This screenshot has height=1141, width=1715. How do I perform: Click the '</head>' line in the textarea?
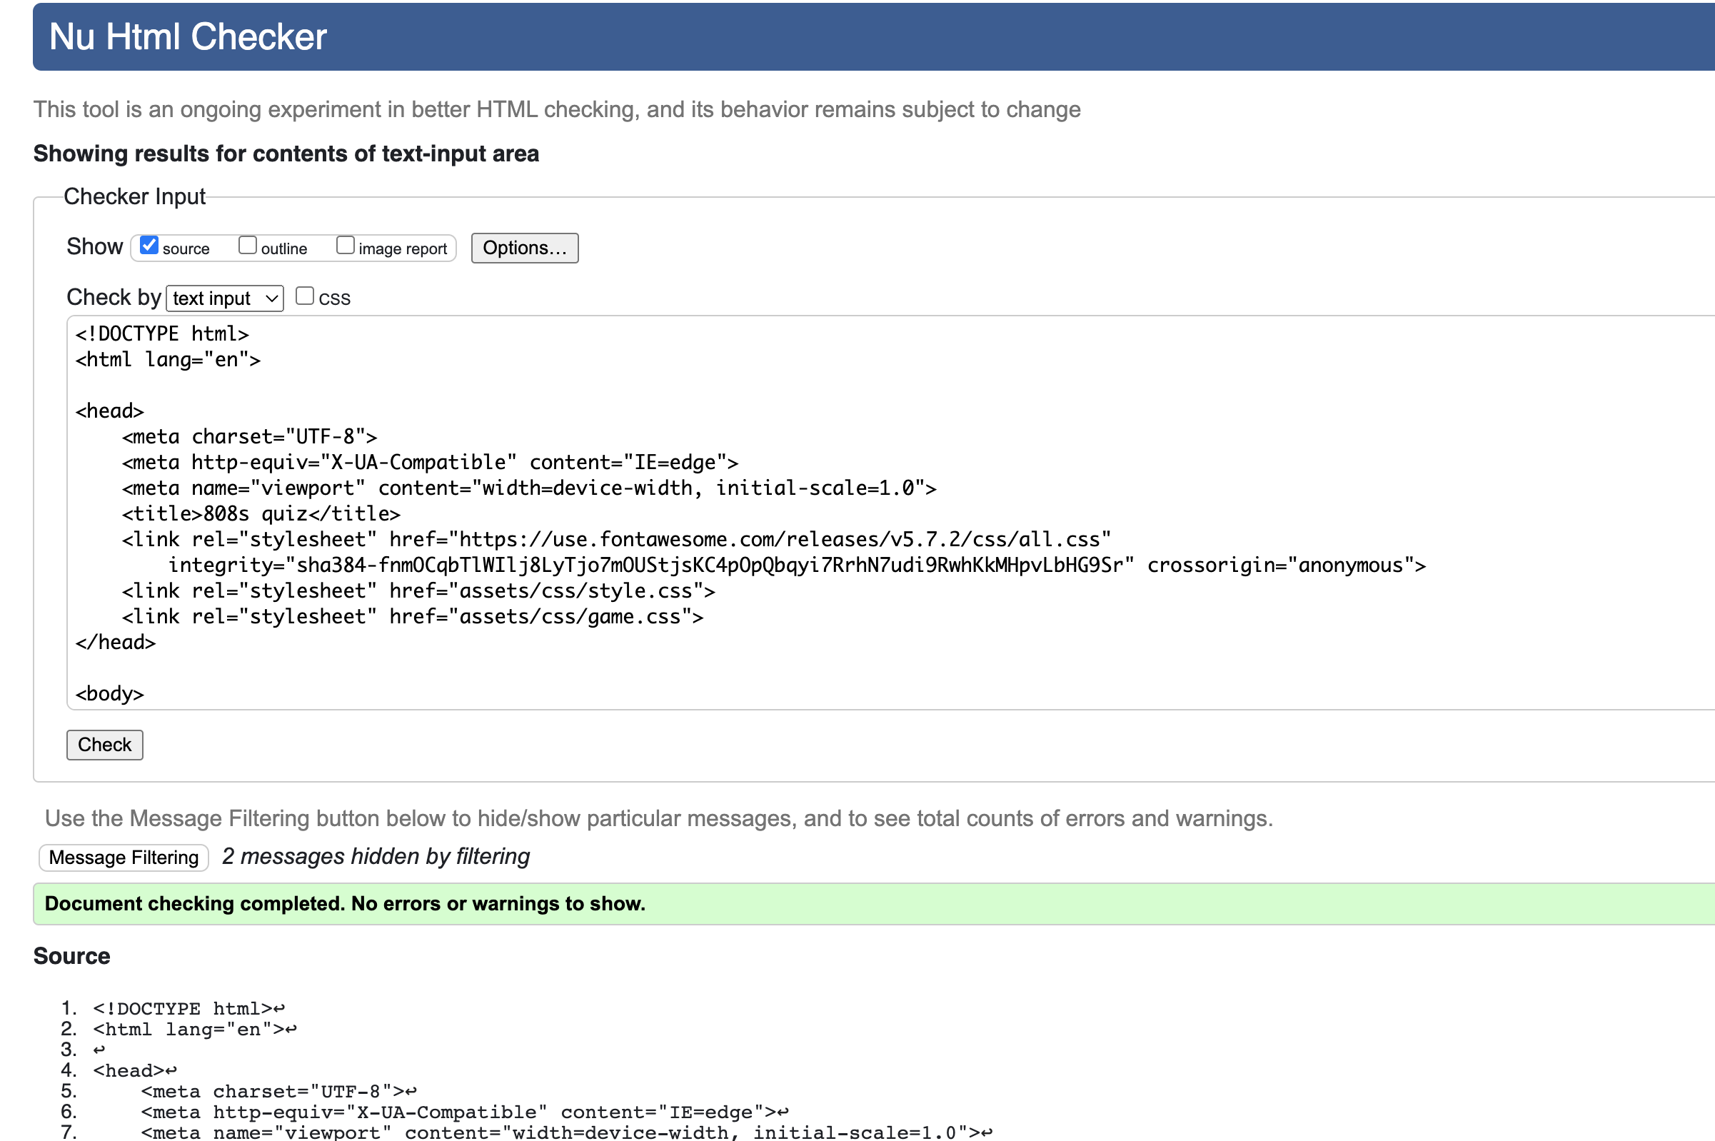click(116, 643)
